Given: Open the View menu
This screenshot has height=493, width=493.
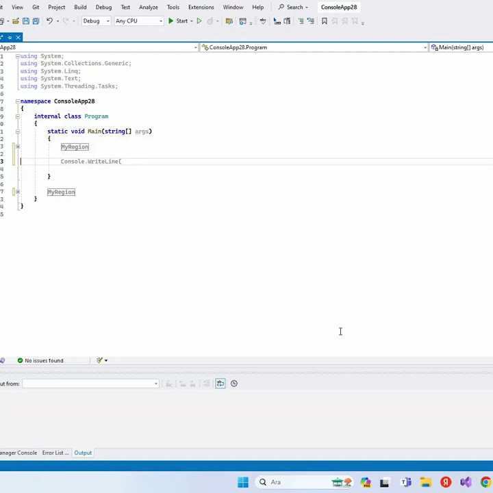Looking at the screenshot, I should tap(17, 7).
